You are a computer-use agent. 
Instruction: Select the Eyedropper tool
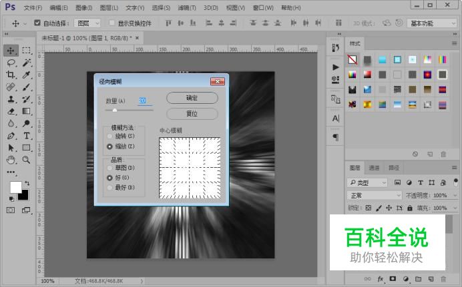point(26,75)
